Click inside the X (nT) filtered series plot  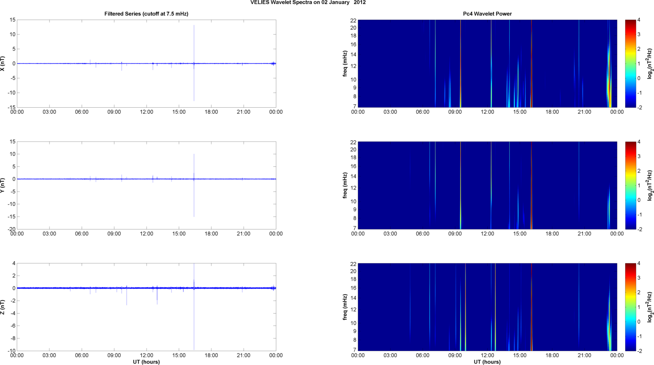pos(146,63)
